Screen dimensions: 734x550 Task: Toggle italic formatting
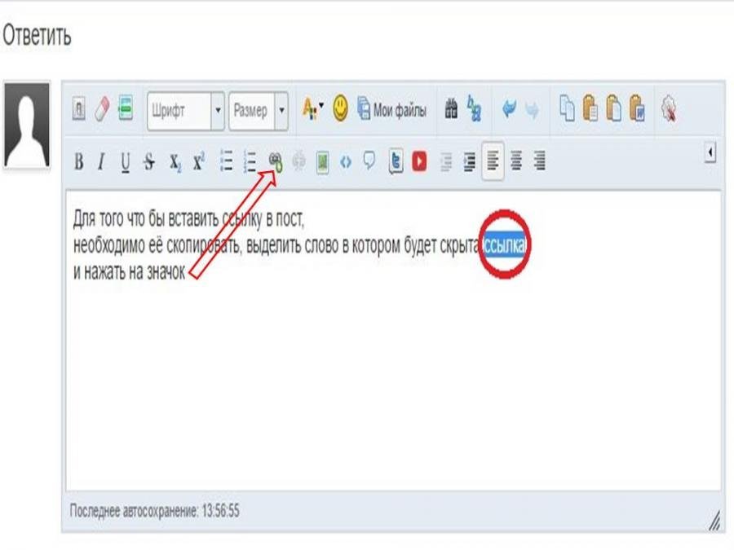[101, 162]
